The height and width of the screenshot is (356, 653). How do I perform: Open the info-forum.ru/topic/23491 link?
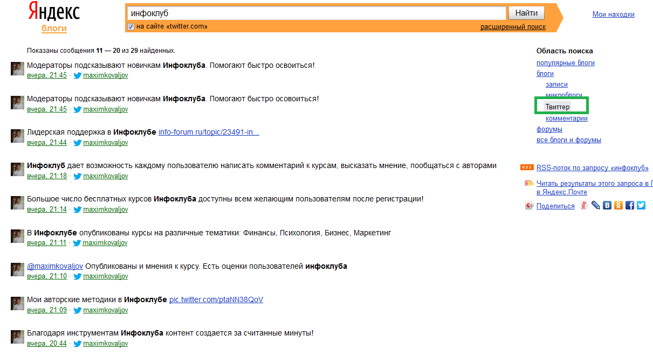(x=209, y=132)
